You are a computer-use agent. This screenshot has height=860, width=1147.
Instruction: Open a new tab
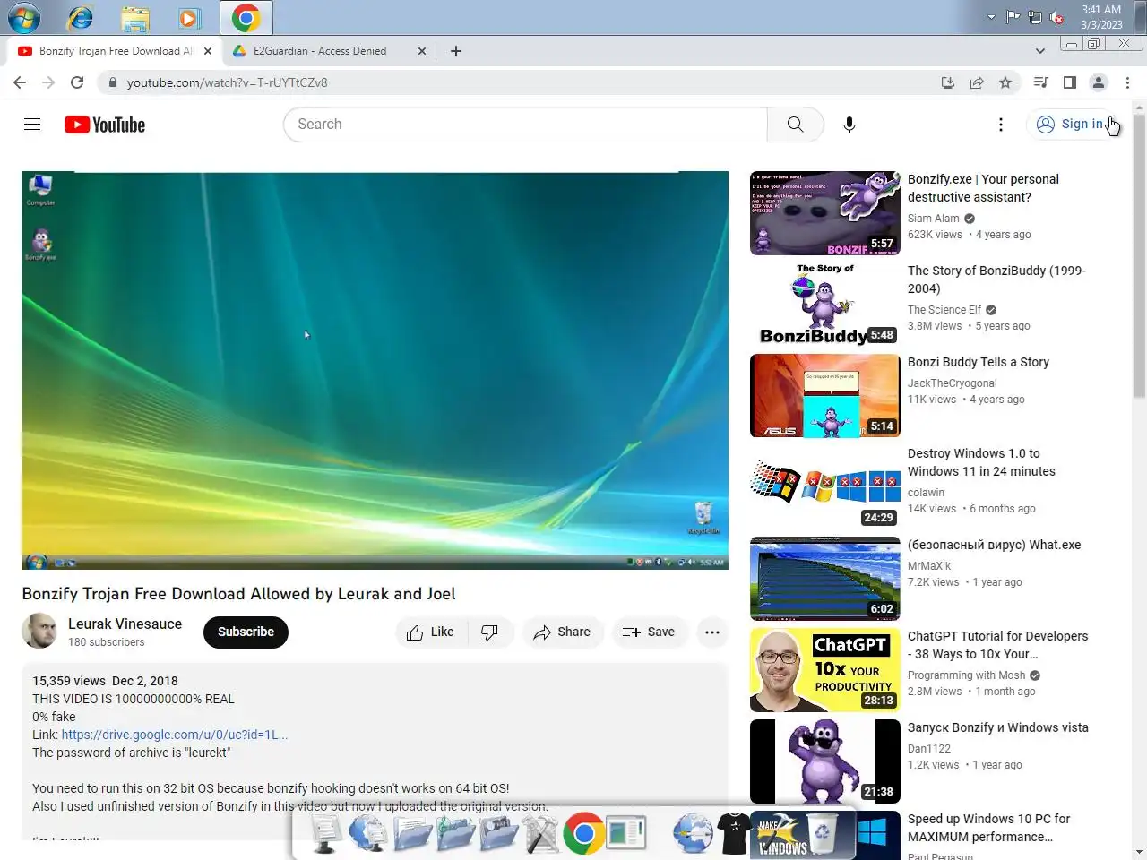click(456, 51)
